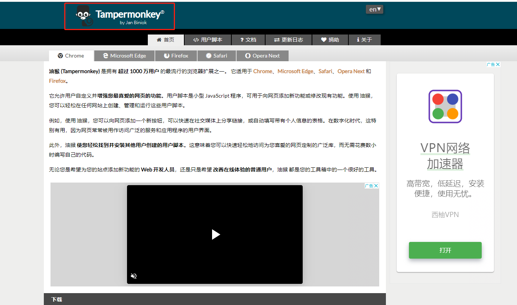
Task: Open the 关于 about tab
Action: 364,40
